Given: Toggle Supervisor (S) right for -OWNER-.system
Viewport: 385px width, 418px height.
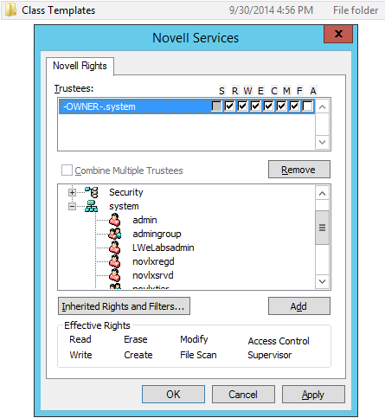Looking at the screenshot, I should [216, 106].
